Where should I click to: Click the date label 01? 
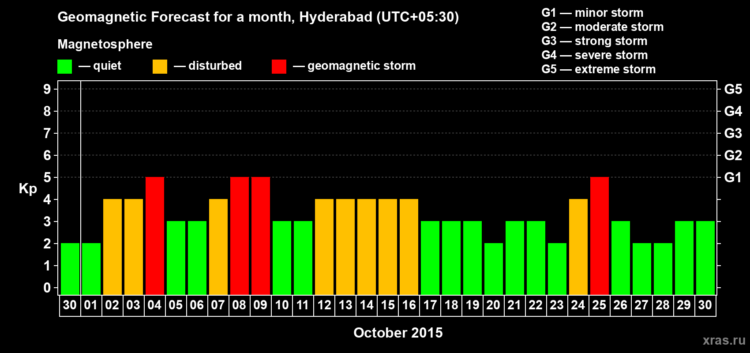(90, 305)
